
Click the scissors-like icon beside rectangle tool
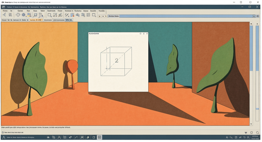click(55, 15)
